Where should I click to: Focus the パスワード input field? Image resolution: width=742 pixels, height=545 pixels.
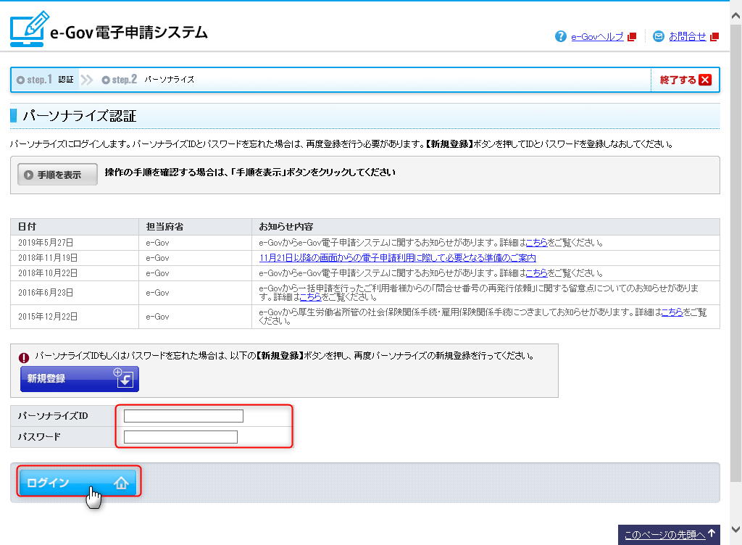click(x=180, y=437)
